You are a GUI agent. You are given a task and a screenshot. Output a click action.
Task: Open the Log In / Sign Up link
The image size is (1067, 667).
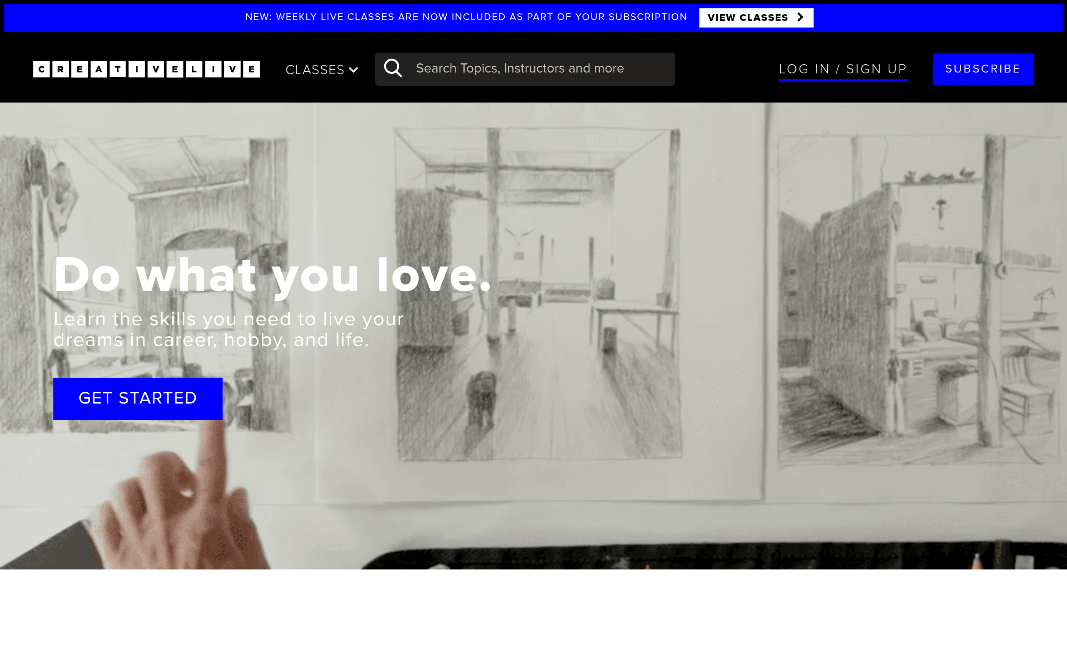(843, 69)
